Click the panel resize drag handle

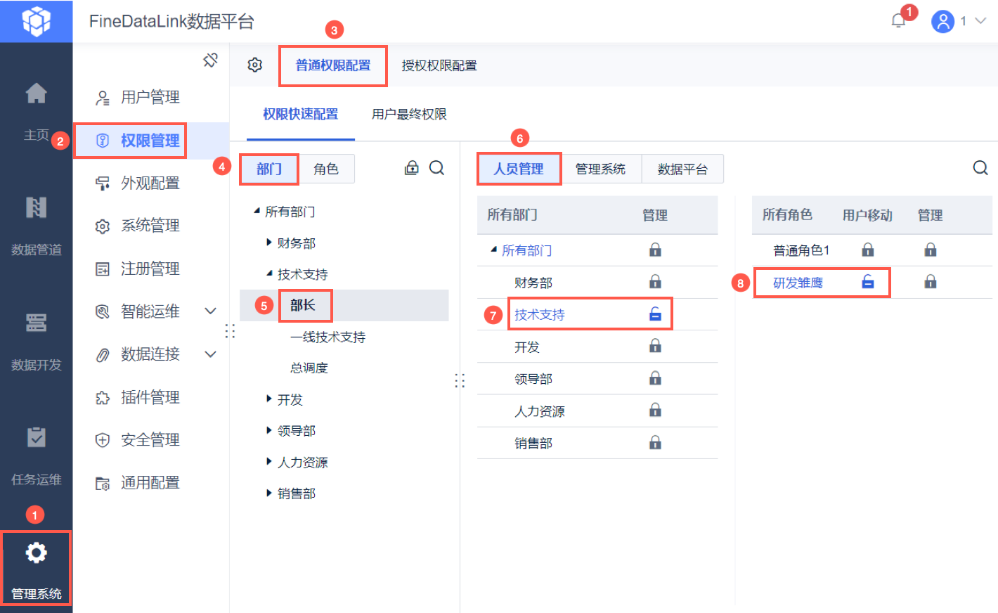point(460,380)
